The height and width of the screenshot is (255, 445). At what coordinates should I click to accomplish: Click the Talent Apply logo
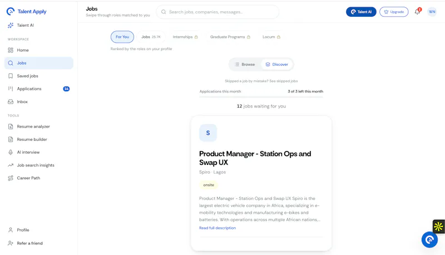[26, 11]
